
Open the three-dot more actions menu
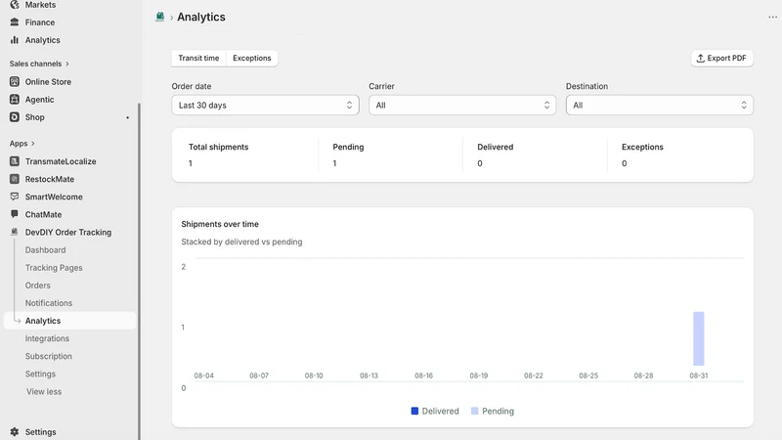point(772,17)
